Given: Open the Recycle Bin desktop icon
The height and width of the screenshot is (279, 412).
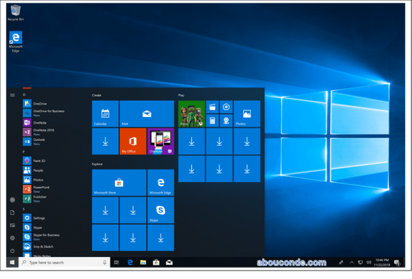Looking at the screenshot, I should (16, 12).
